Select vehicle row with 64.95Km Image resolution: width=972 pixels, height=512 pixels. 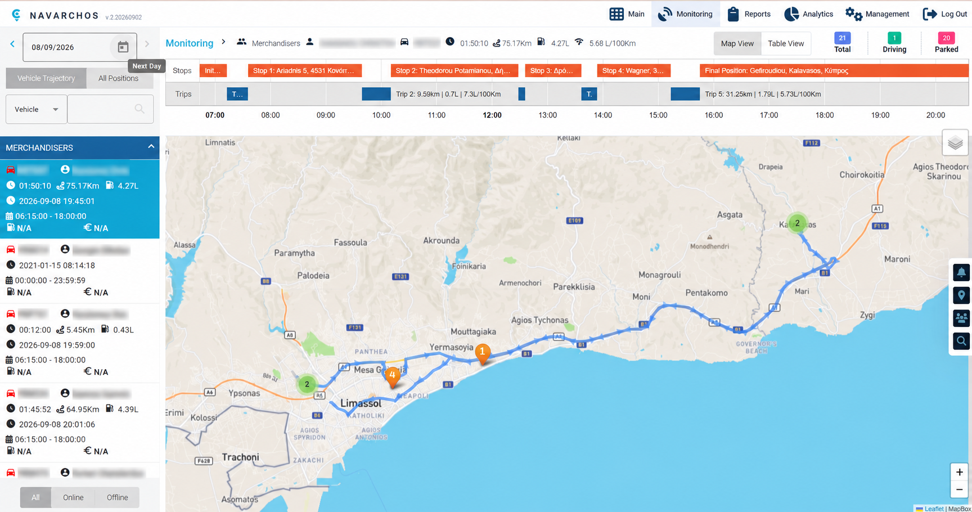(x=79, y=423)
